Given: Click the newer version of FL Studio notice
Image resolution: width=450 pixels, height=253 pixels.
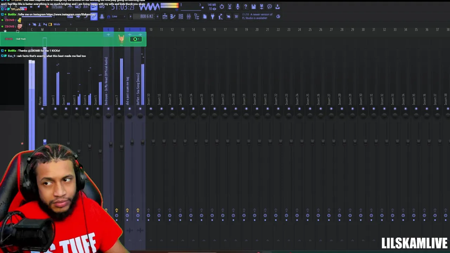Looking at the screenshot, I should pos(257,16).
